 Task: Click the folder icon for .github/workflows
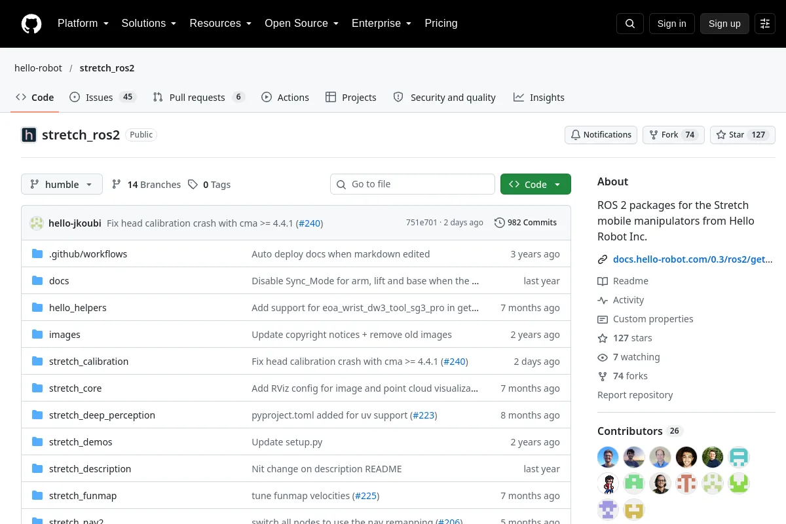(x=37, y=253)
